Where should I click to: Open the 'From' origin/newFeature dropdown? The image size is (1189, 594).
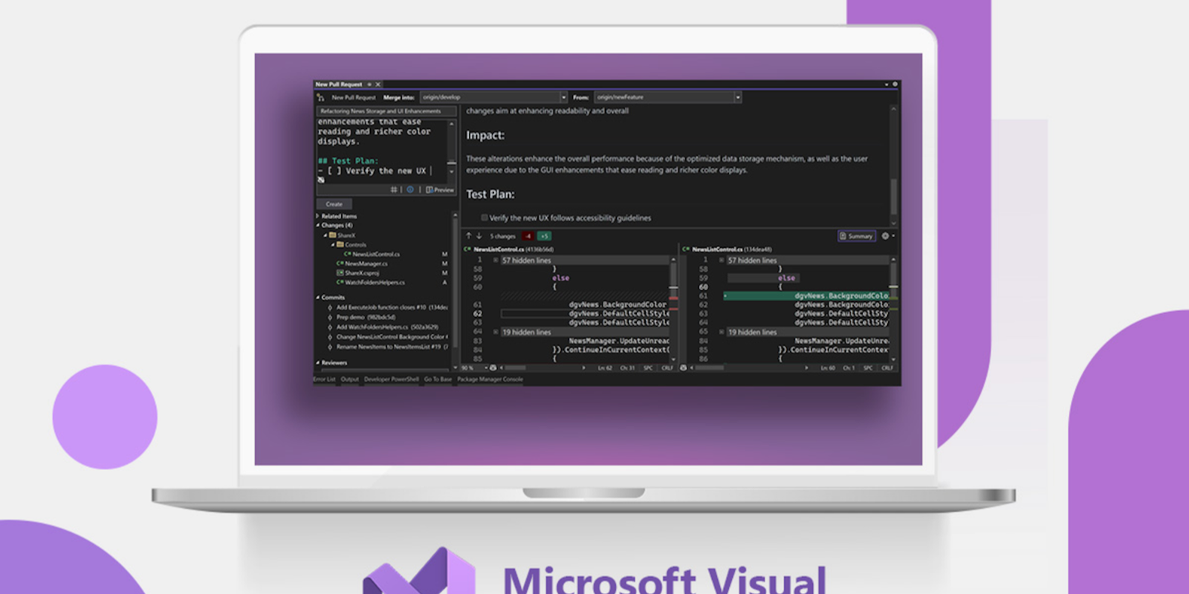(667, 97)
